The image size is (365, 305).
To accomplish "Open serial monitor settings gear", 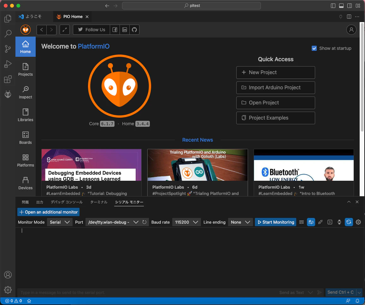I will coord(358,222).
